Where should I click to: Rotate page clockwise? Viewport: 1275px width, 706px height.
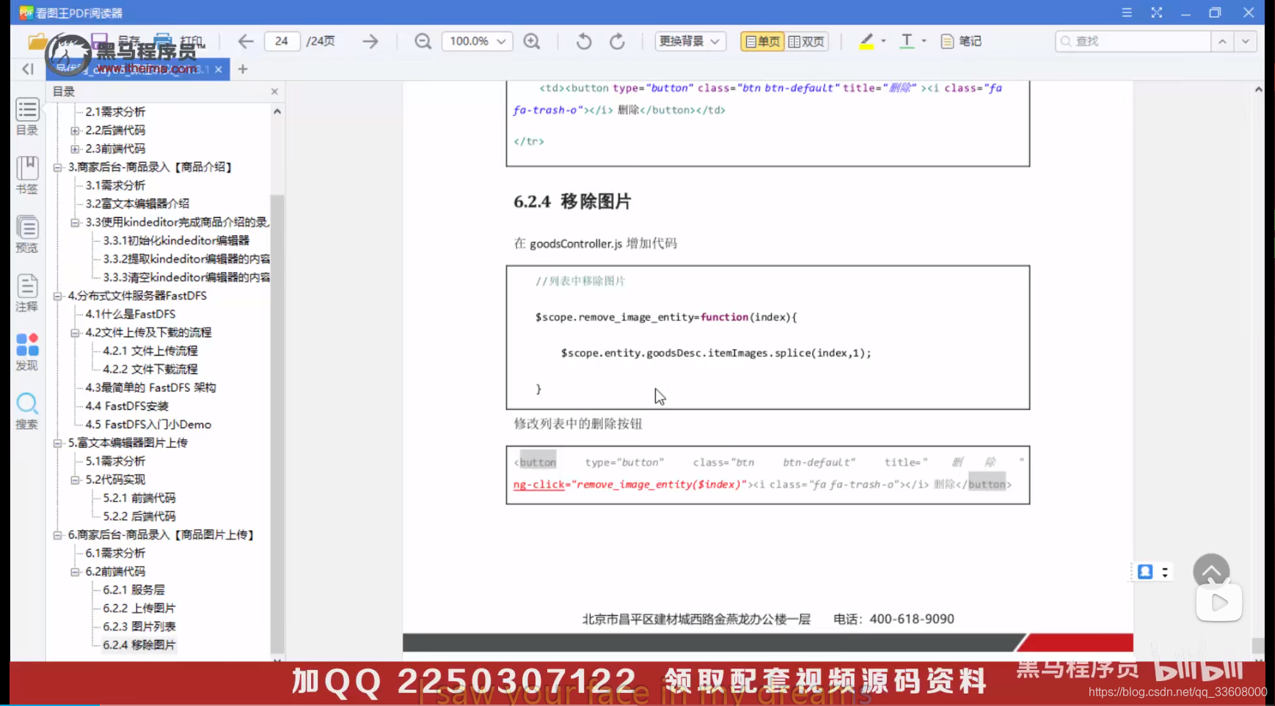coord(618,41)
